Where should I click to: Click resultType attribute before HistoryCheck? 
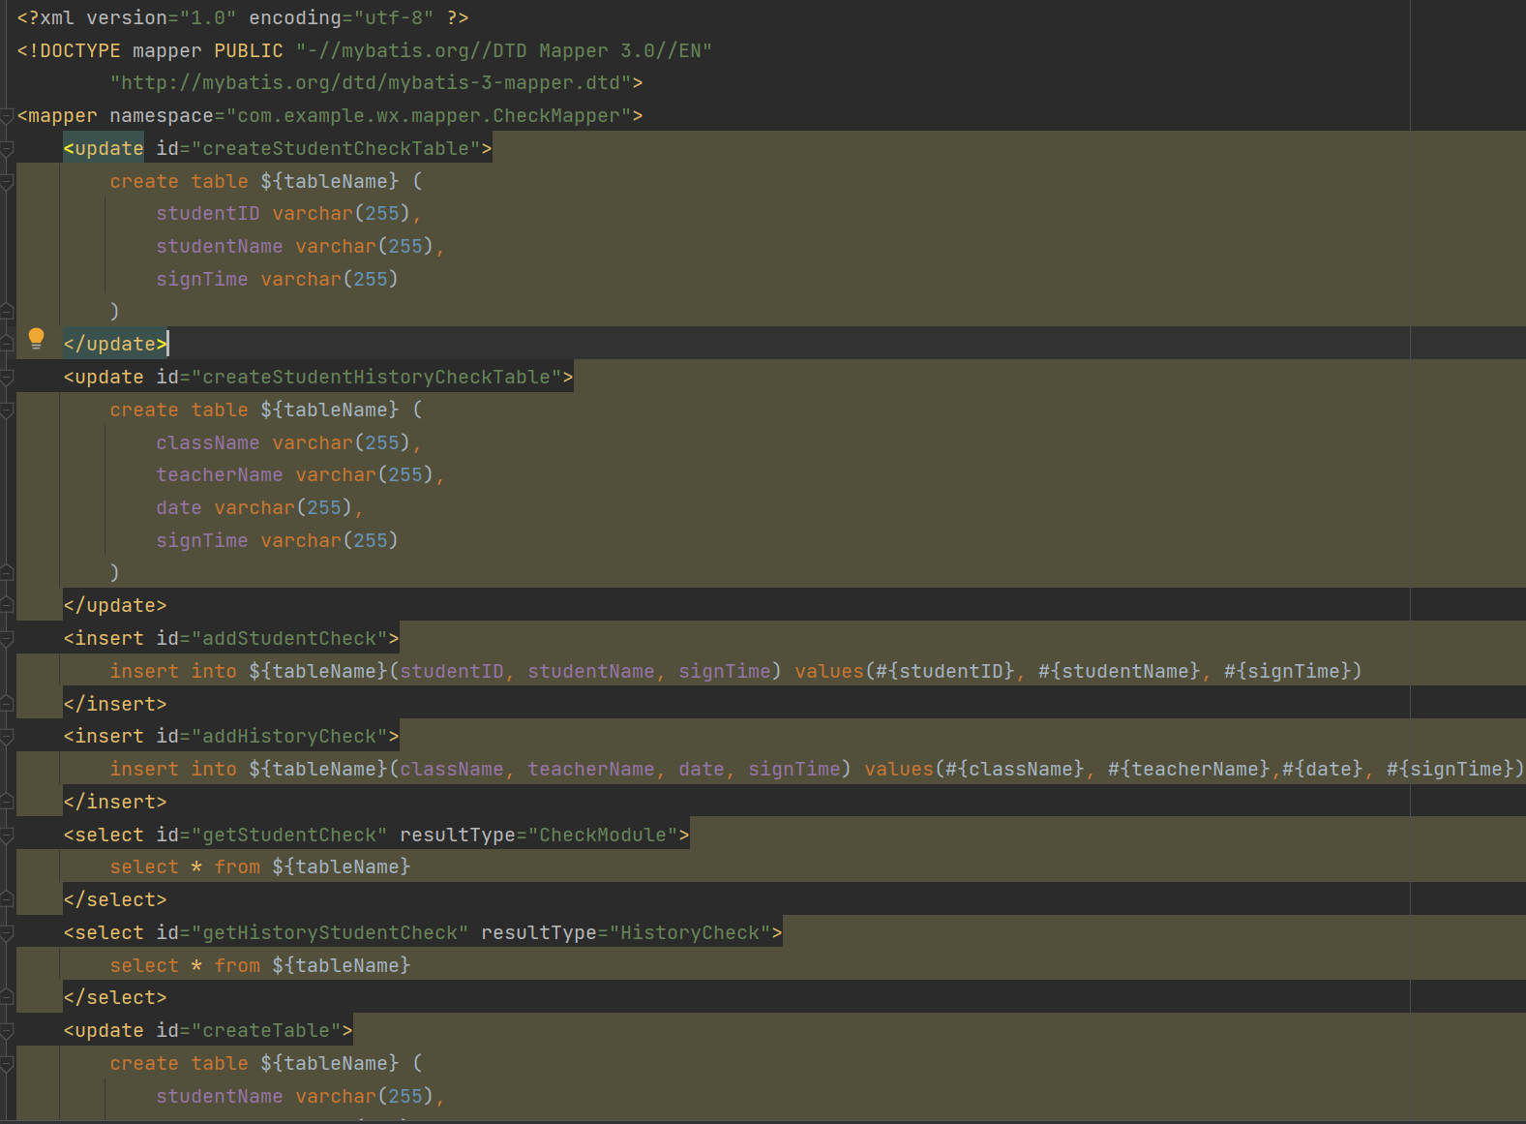539,933
